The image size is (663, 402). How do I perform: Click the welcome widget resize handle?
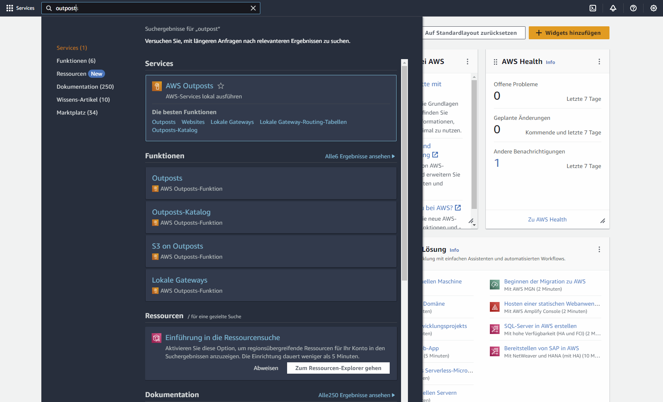[471, 221]
